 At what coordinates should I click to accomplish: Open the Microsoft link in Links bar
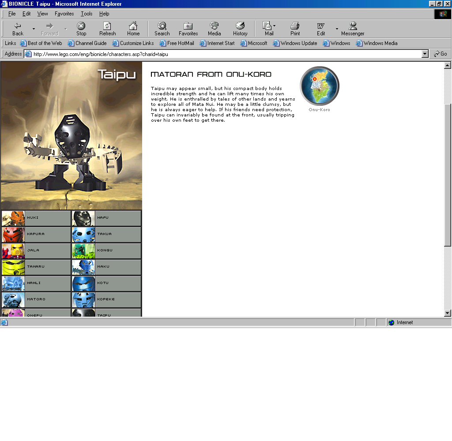(254, 43)
